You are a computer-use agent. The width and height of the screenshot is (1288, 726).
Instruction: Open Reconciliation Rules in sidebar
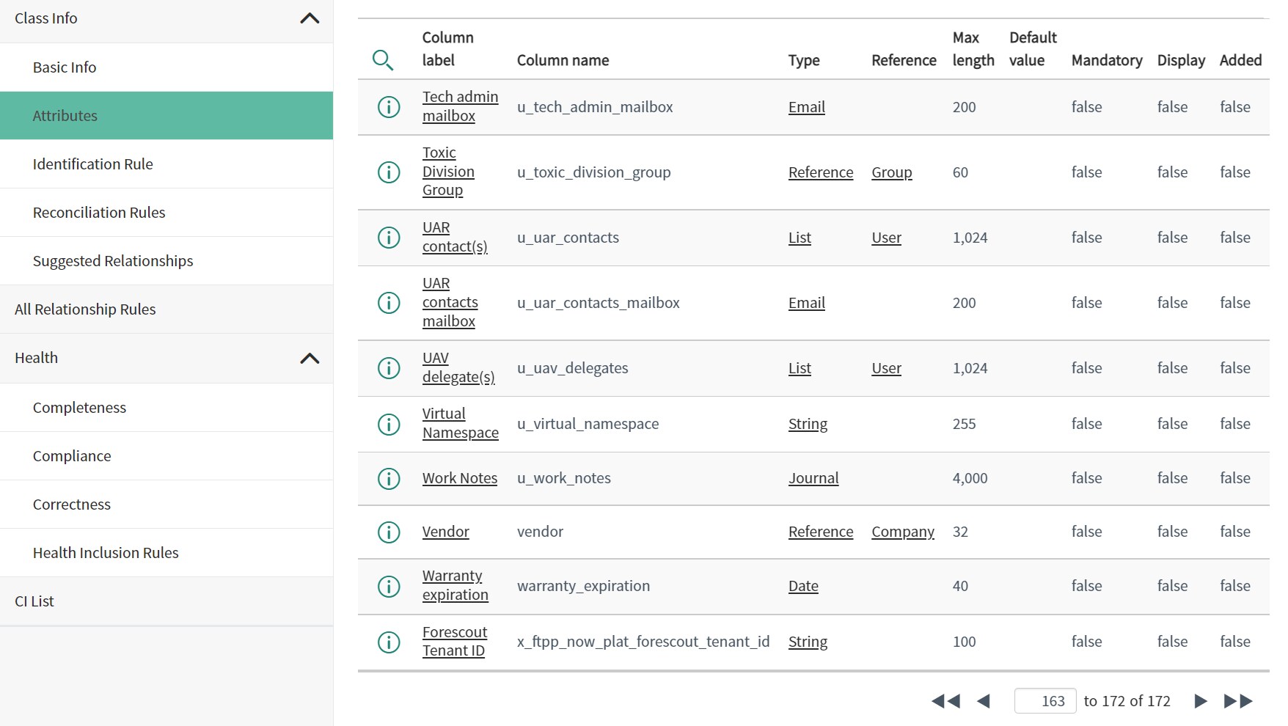click(167, 213)
